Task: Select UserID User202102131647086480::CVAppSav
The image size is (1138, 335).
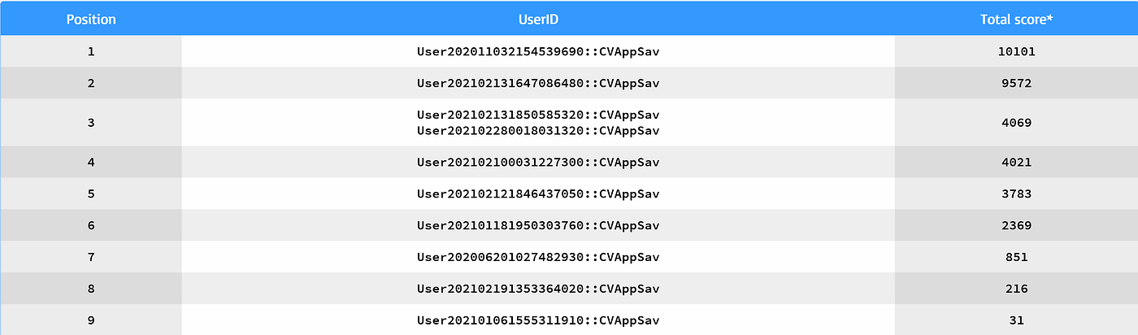Action: 538,83
